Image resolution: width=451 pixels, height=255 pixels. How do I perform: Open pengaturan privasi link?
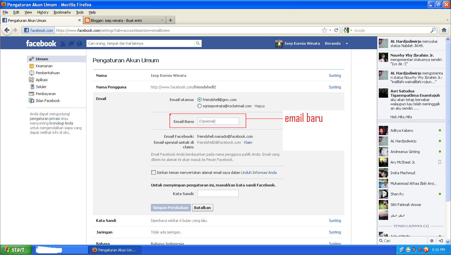(x=45, y=119)
